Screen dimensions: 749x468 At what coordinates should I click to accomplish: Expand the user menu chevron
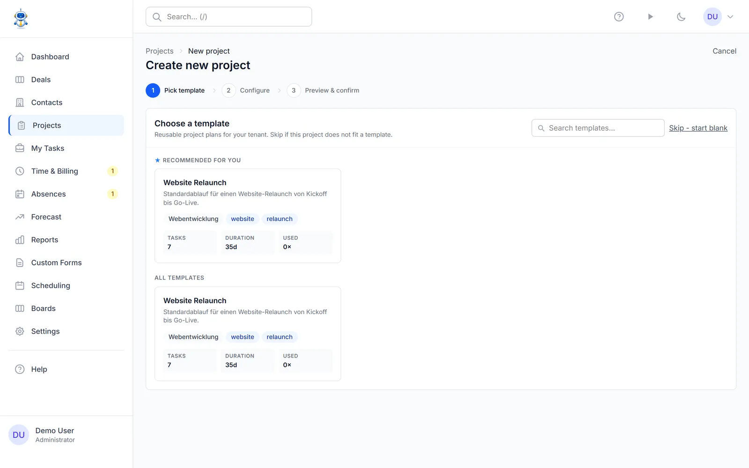point(730,17)
